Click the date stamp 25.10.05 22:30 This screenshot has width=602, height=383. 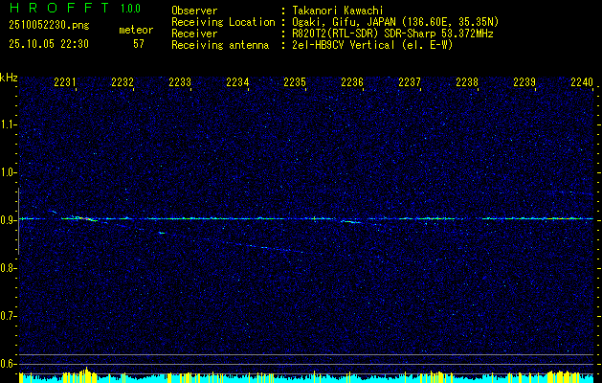click(49, 44)
